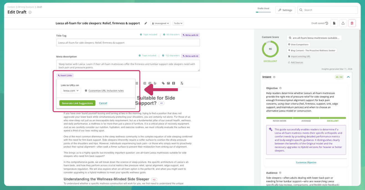
Task: Open the To Do status dropdown
Action: [x=178, y=23]
